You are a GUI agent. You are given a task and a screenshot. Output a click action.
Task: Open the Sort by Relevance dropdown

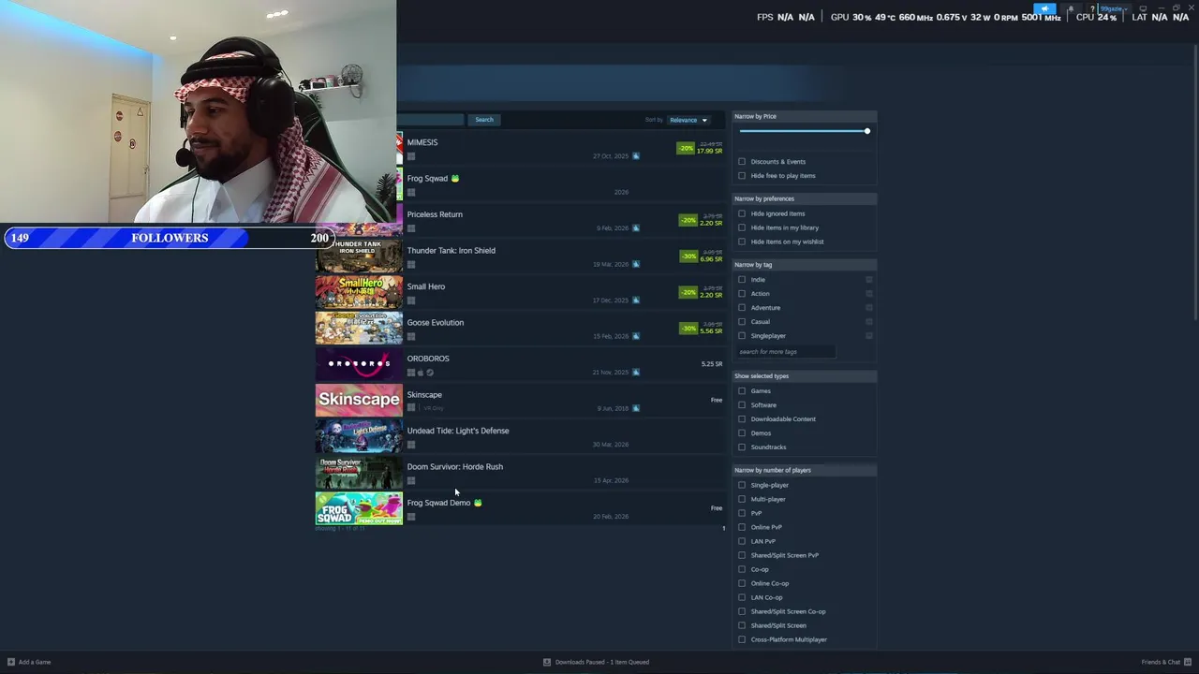point(688,120)
